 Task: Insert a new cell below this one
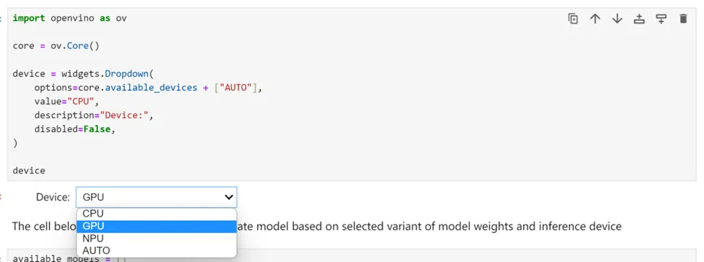click(x=661, y=18)
